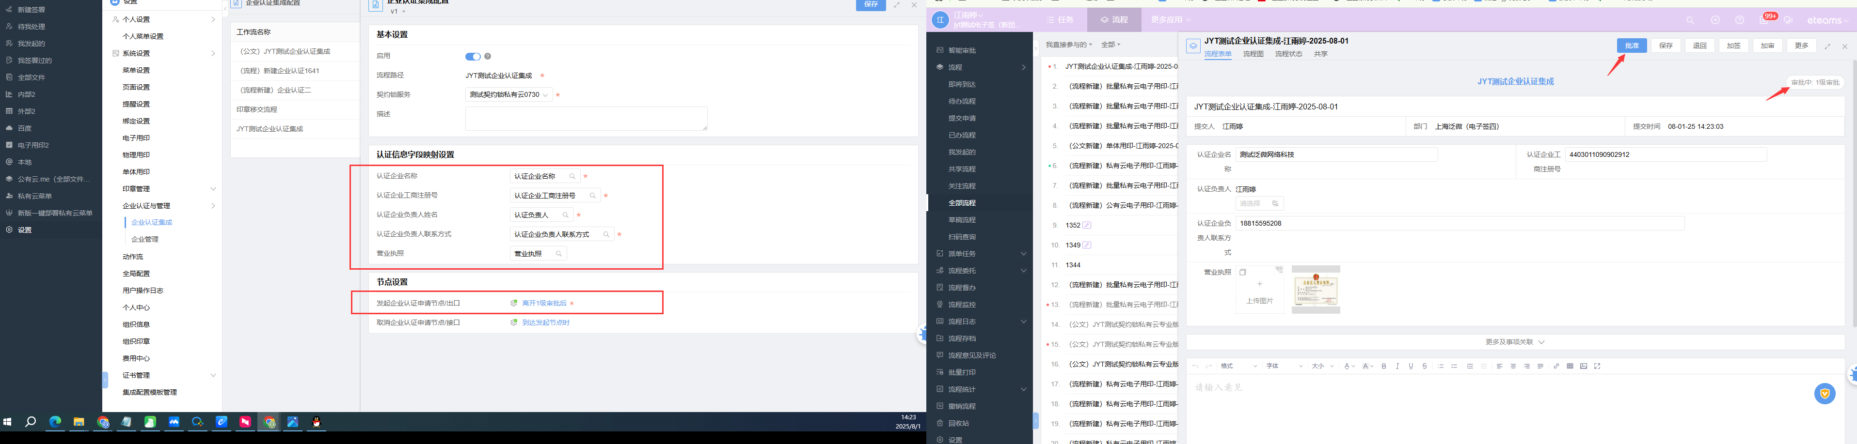Screen dimensions: 1857x444
Task: Click edit icon next to row 1352
Action: (x=1087, y=225)
